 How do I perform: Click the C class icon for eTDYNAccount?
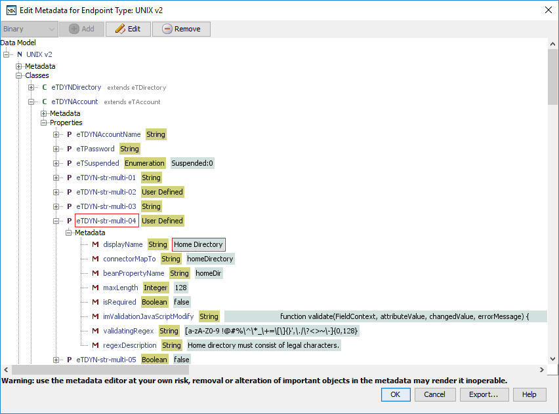[45, 102]
